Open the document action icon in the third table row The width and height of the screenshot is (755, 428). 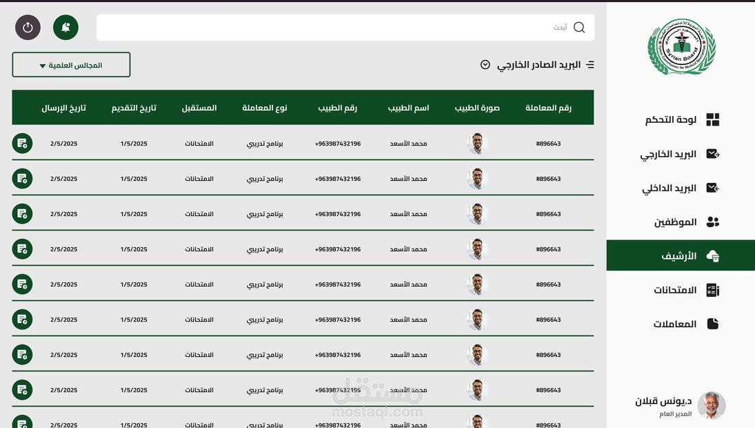point(22,213)
